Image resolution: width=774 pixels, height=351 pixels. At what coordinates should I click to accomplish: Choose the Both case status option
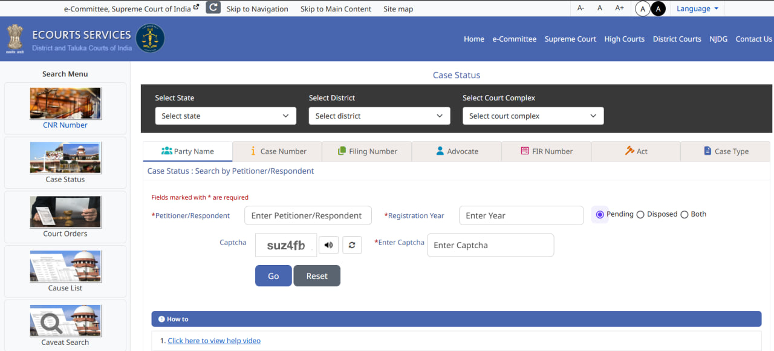tap(684, 214)
